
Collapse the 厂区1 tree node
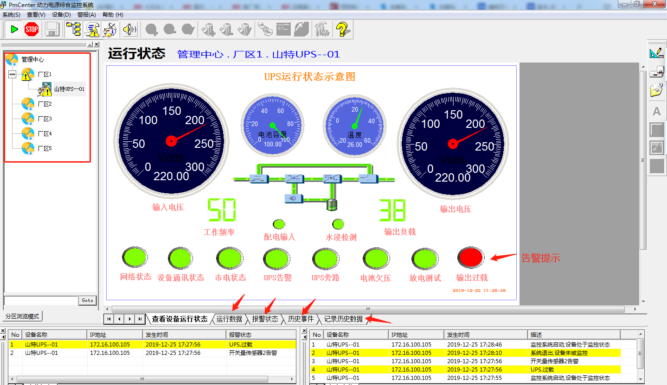point(12,74)
